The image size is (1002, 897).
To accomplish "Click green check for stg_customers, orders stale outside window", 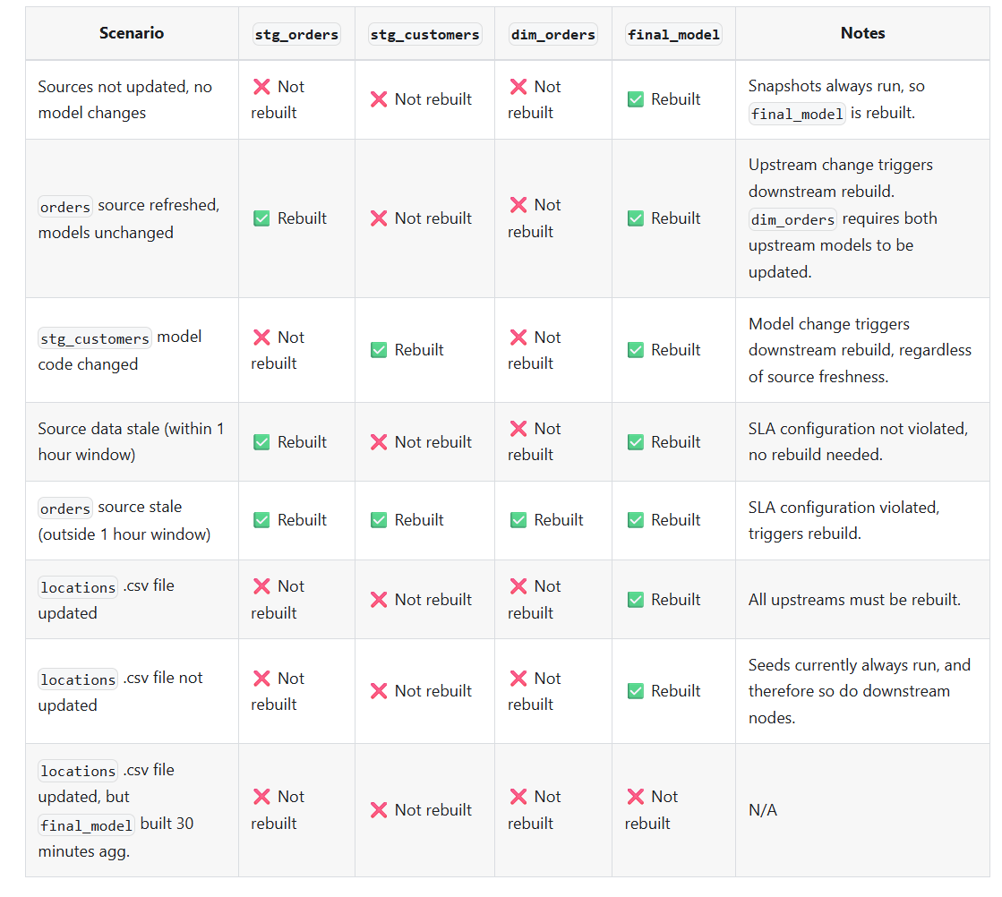I will [379, 520].
